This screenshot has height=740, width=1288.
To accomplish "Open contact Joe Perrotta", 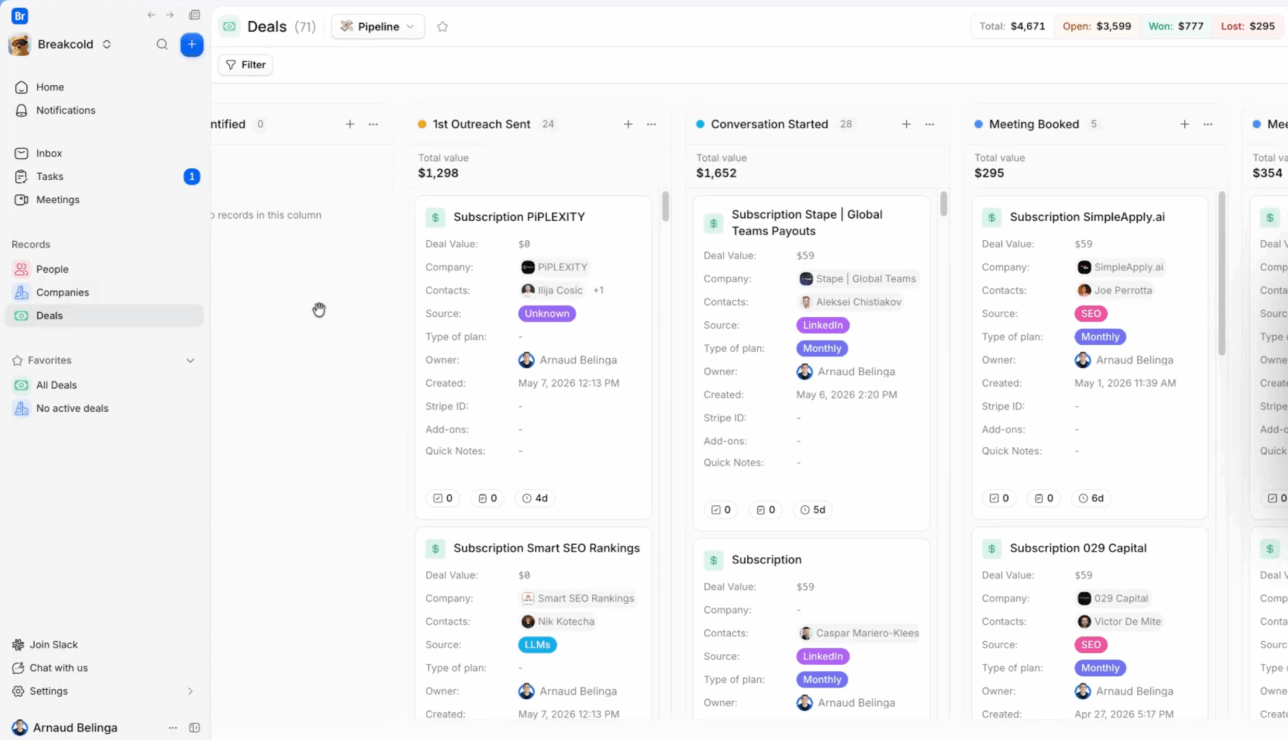I will (x=1114, y=290).
